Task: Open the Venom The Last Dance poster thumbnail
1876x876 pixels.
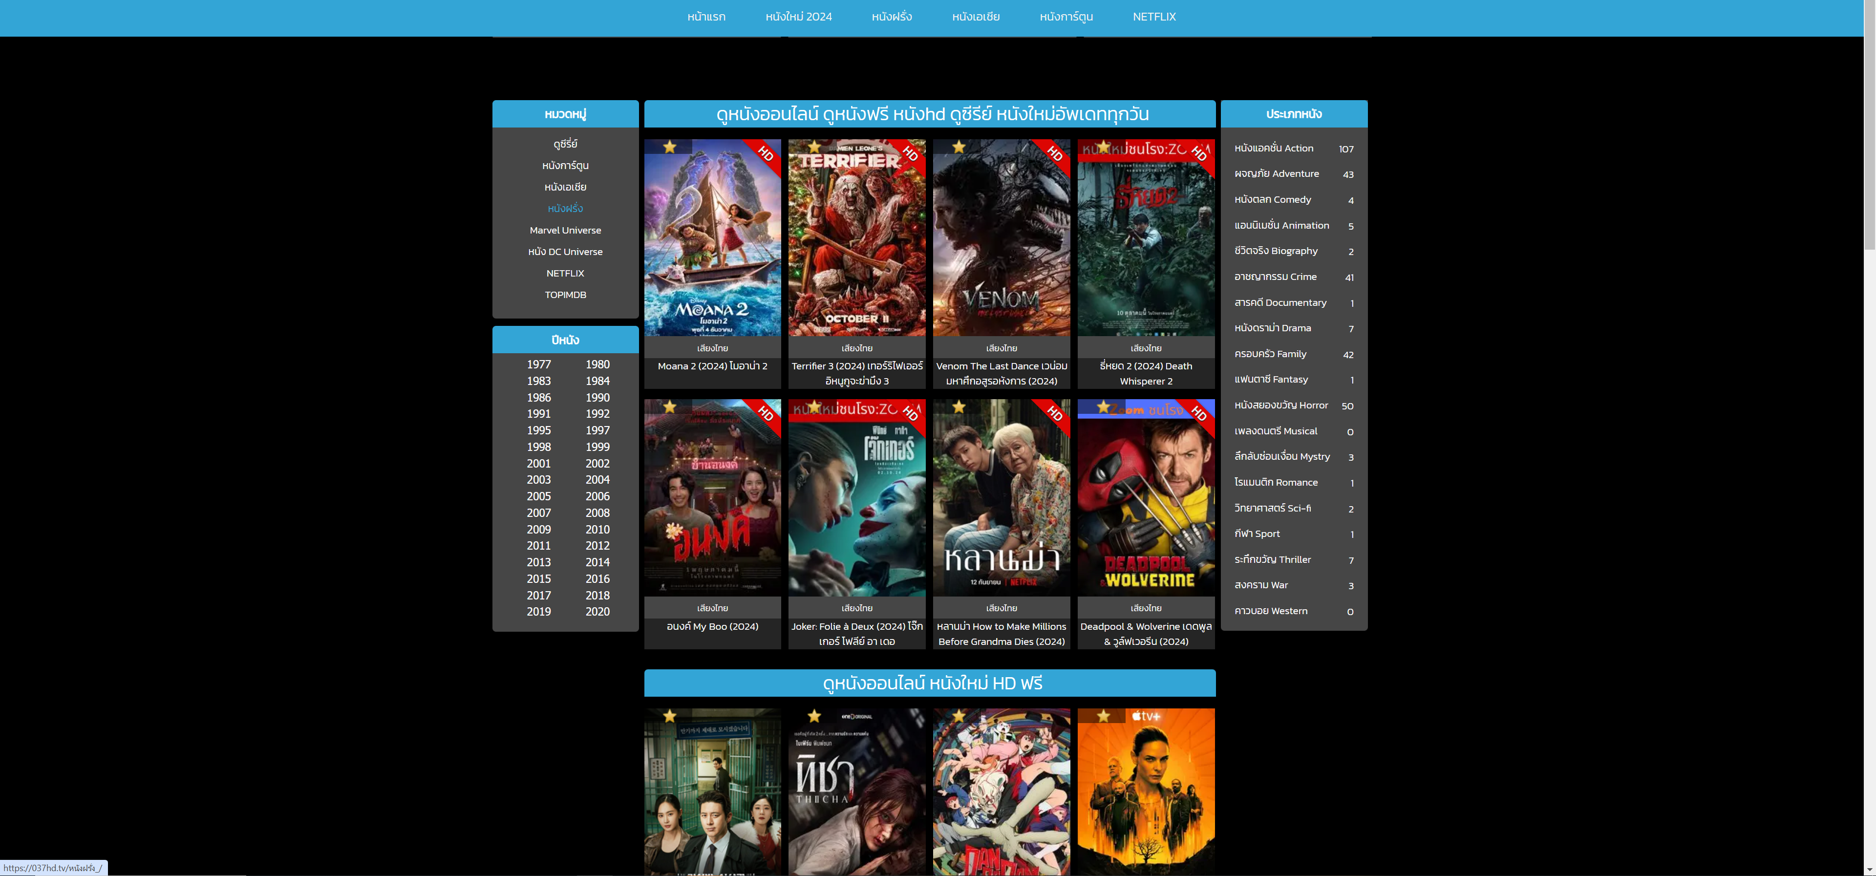Action: pyautogui.click(x=1002, y=237)
